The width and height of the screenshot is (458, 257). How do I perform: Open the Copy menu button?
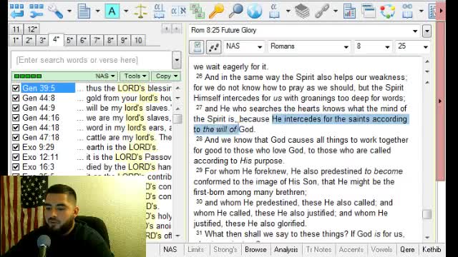tap(166, 76)
